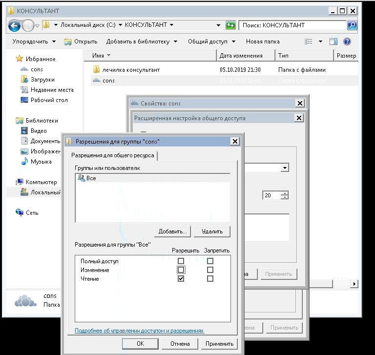Click Применить in permissions dialog

(x=219, y=344)
